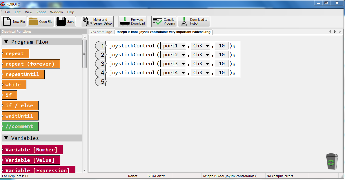
Task: Click the Save toolbar button
Action: 65,21
